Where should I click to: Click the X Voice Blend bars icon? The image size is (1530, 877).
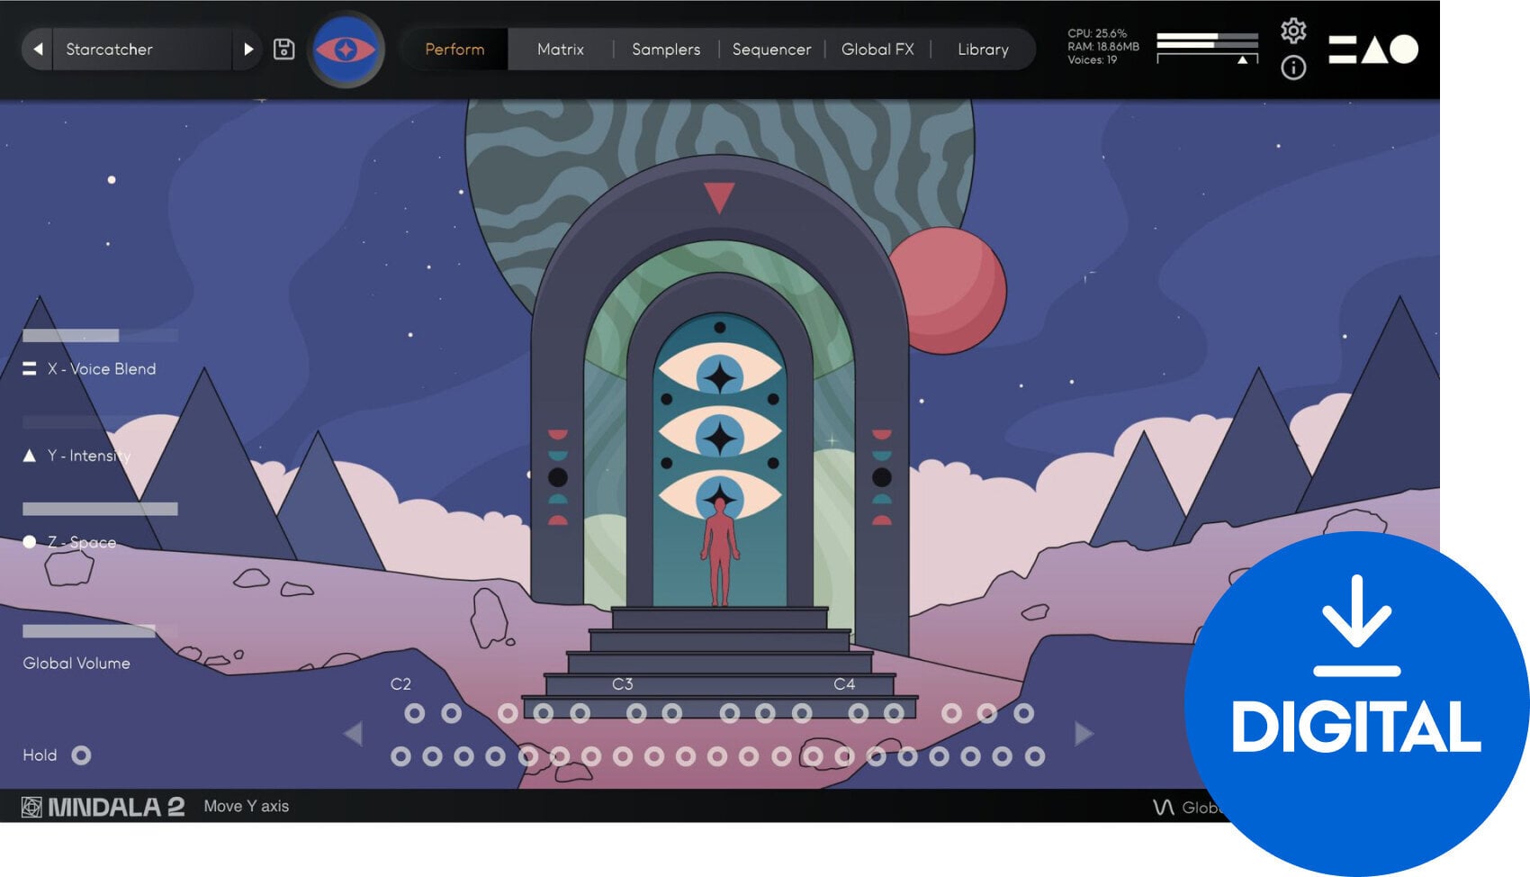pos(30,369)
